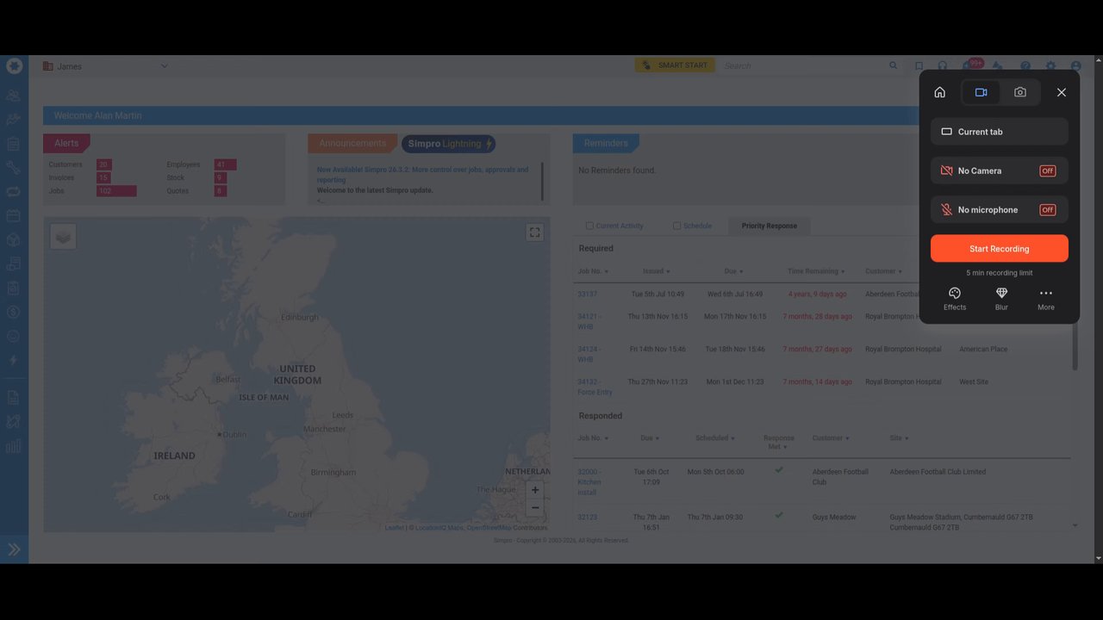Open the map layers control
This screenshot has width=1103, height=620.
(63, 237)
